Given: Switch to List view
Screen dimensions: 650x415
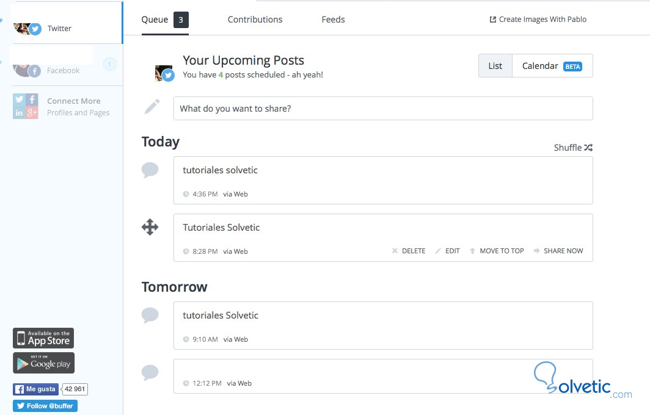Looking at the screenshot, I should 495,66.
